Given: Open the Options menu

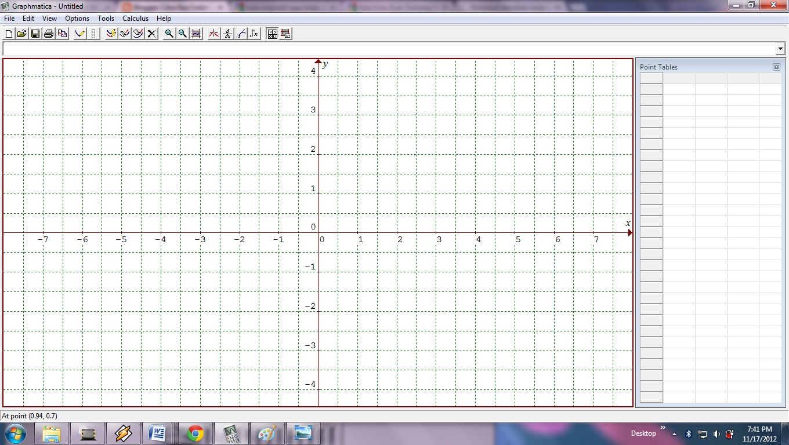Looking at the screenshot, I should [77, 19].
